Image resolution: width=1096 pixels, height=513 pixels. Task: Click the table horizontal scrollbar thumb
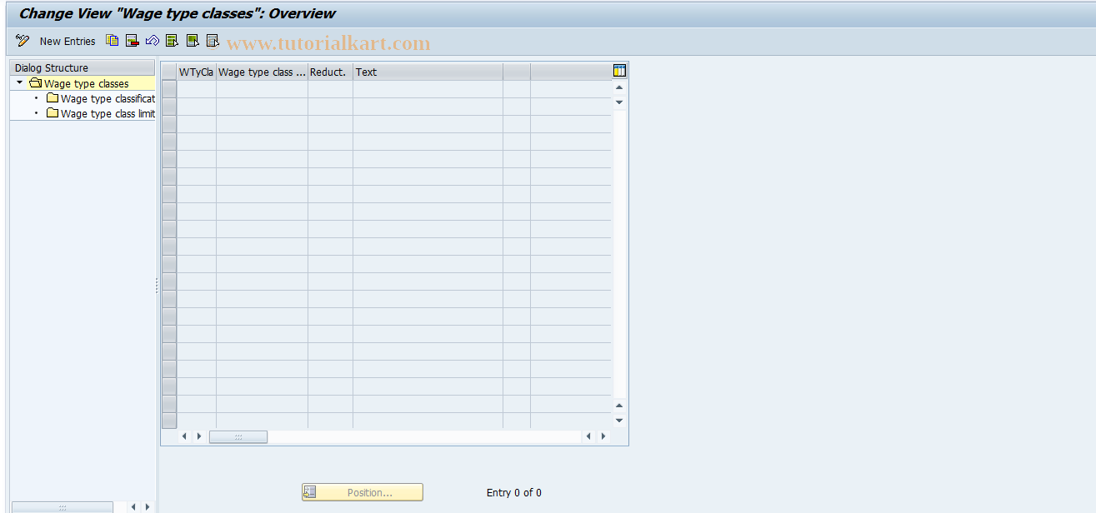pos(238,436)
